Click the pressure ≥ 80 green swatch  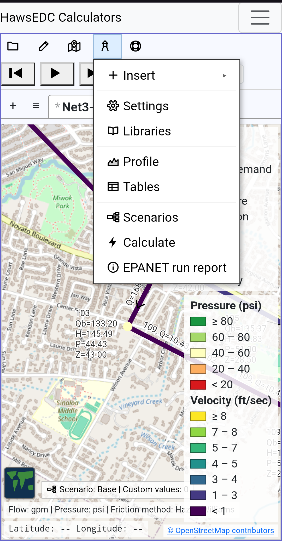(198, 321)
